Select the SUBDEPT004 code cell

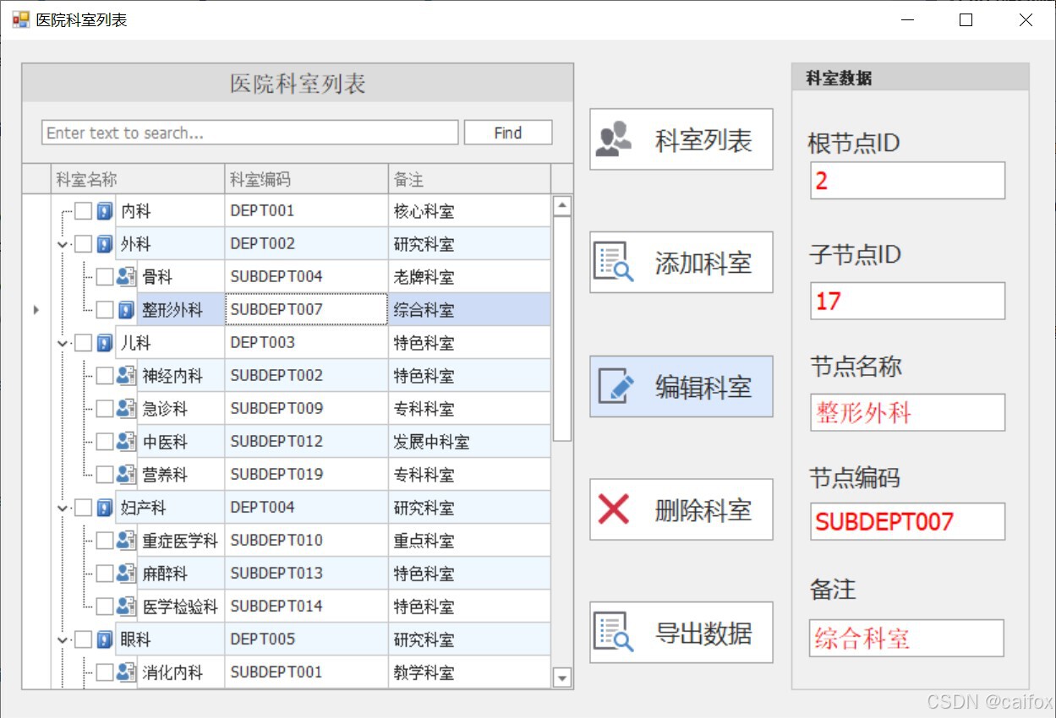click(307, 277)
